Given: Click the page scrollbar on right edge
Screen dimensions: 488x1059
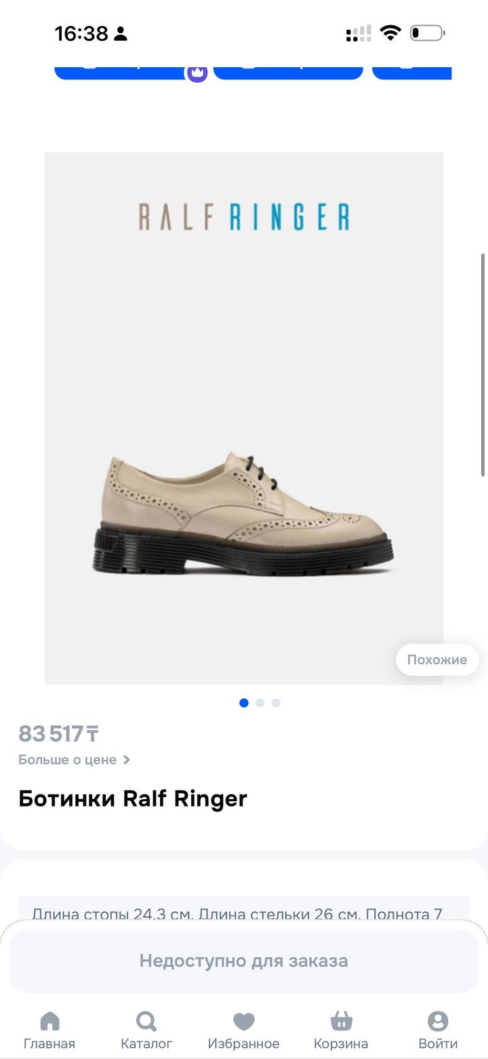Looking at the screenshot, I should pos(483,365).
